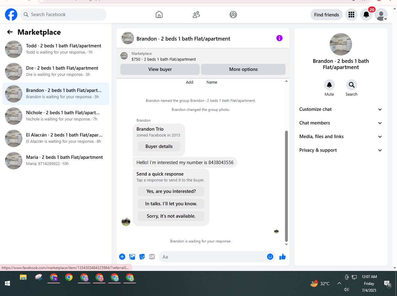Open Windows Start menu
This screenshot has height=296, width=397.
7,283
